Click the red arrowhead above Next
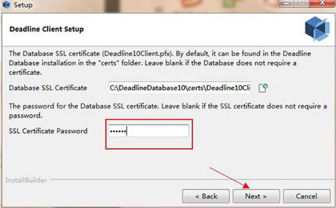 (246, 186)
